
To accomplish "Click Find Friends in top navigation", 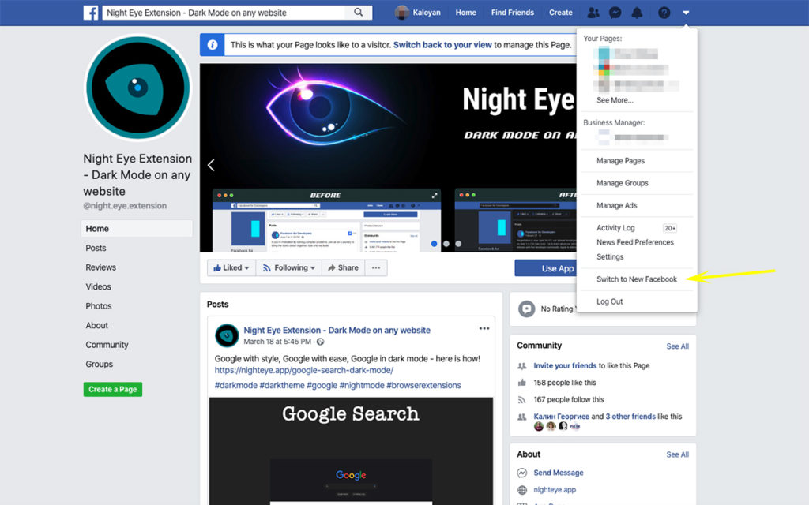I will [x=512, y=13].
